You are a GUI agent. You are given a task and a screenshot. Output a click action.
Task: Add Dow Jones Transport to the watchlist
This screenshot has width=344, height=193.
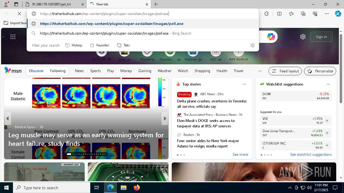click(x=327, y=133)
